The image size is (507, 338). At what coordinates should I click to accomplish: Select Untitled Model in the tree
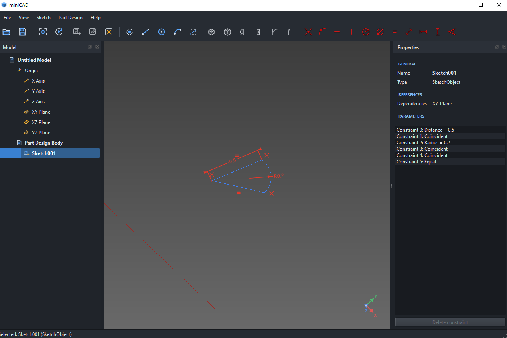[x=34, y=60]
